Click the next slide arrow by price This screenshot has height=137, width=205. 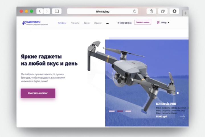182,117
